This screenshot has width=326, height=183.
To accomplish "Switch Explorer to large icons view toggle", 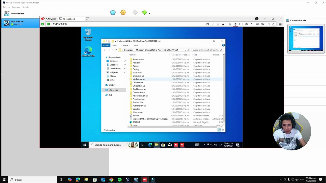I will point(223,130).
